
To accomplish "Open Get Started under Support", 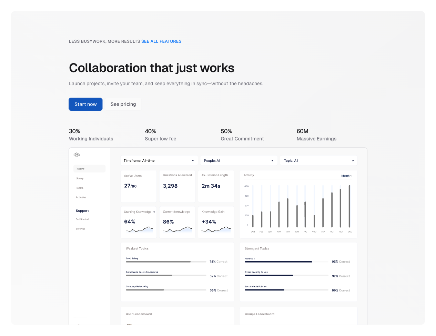I will click(x=82, y=219).
